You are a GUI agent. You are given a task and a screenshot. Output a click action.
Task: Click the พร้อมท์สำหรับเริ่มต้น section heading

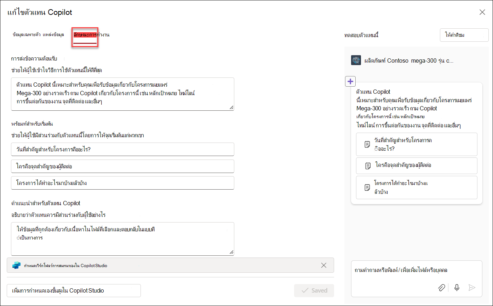[32, 124]
